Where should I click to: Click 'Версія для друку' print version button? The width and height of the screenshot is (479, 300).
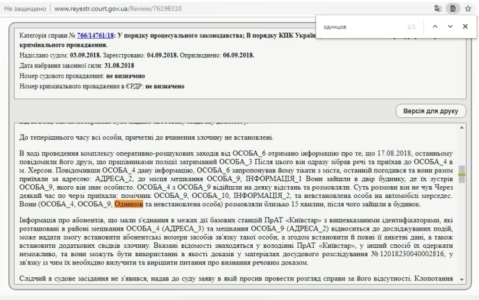pos(430,111)
